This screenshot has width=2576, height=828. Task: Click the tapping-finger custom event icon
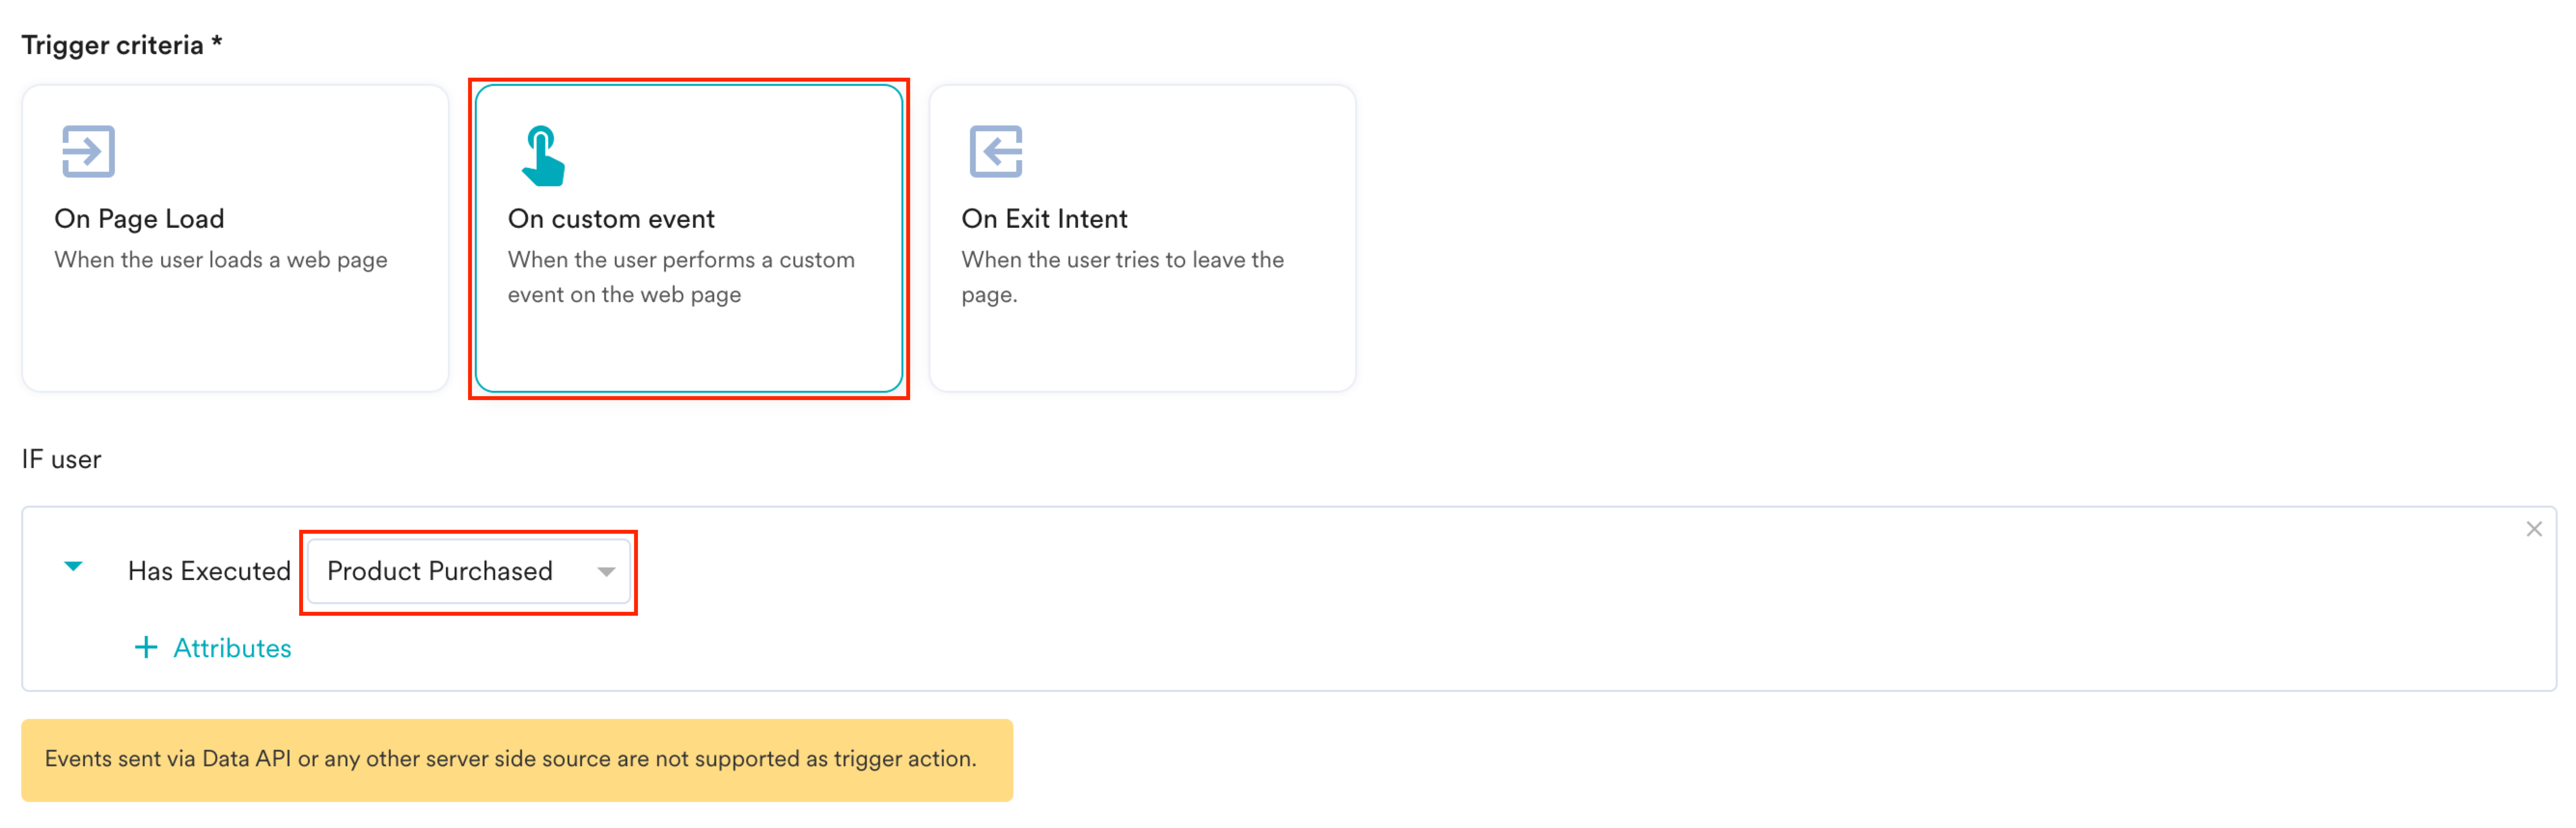click(543, 155)
